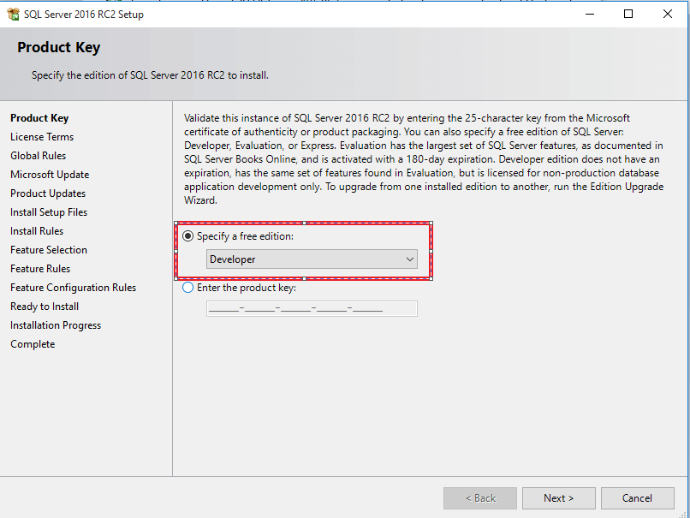Image resolution: width=690 pixels, height=518 pixels.
Task: Click the product key input field
Action: point(312,308)
